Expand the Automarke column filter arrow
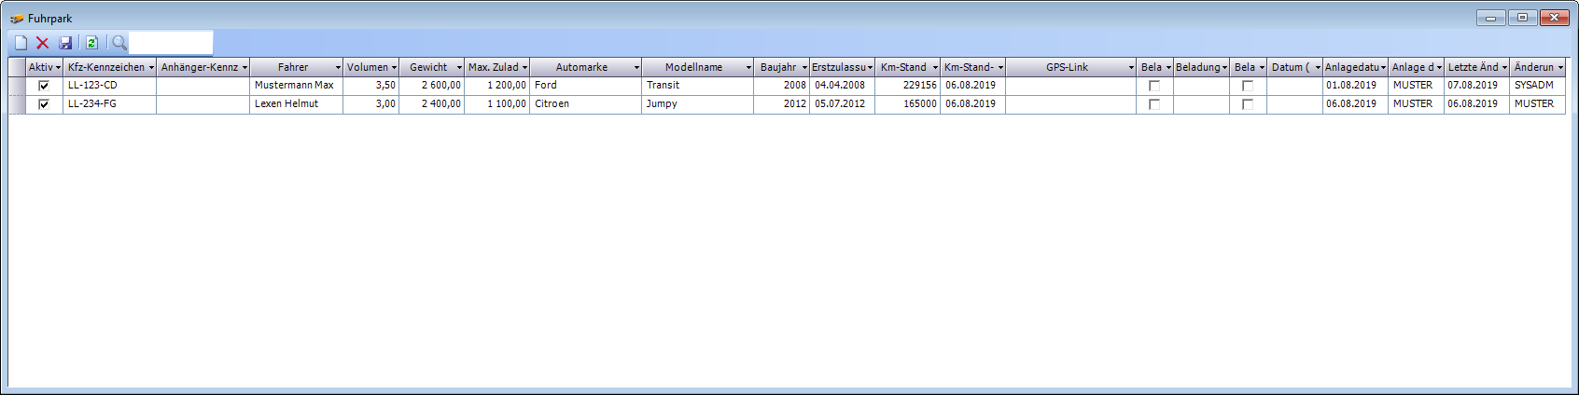Viewport: 1579px width, 395px height. click(x=636, y=68)
